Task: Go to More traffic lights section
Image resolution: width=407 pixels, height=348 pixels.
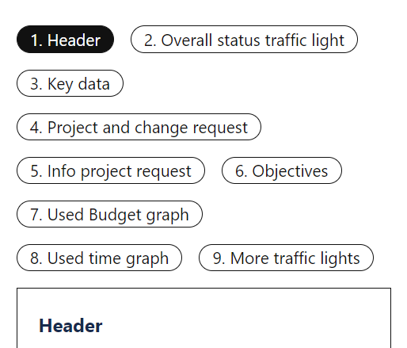Action: click(x=286, y=258)
